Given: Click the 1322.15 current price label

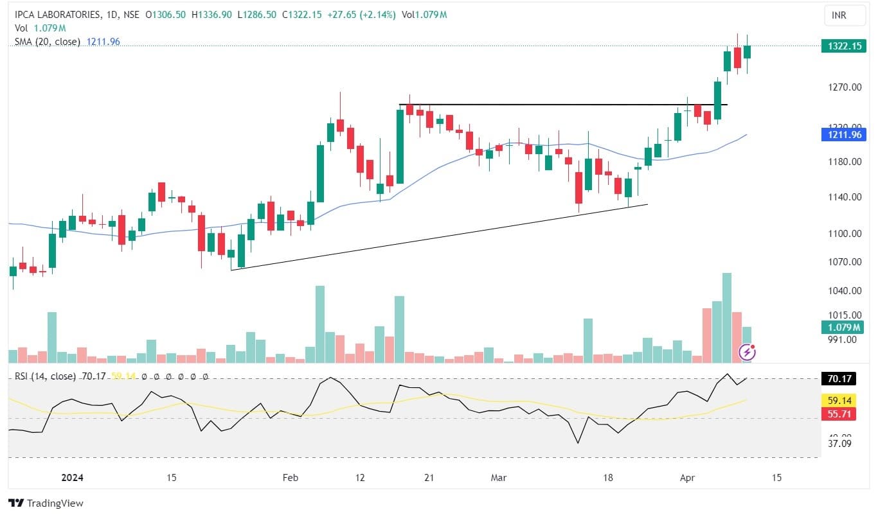Looking at the screenshot, I should coord(844,46).
